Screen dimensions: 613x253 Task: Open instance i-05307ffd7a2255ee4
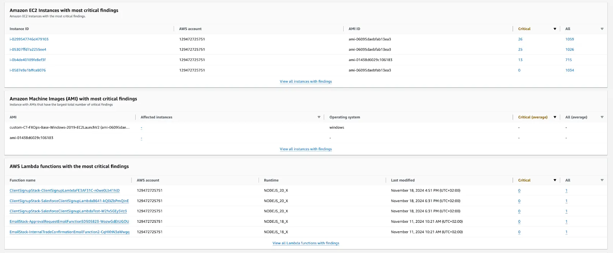click(28, 50)
